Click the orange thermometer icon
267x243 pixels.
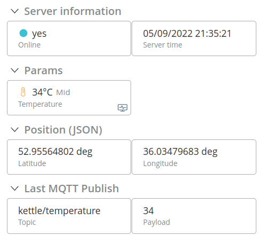pyautogui.click(x=23, y=92)
